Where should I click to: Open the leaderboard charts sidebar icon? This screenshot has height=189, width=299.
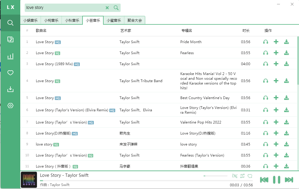tap(10, 56)
